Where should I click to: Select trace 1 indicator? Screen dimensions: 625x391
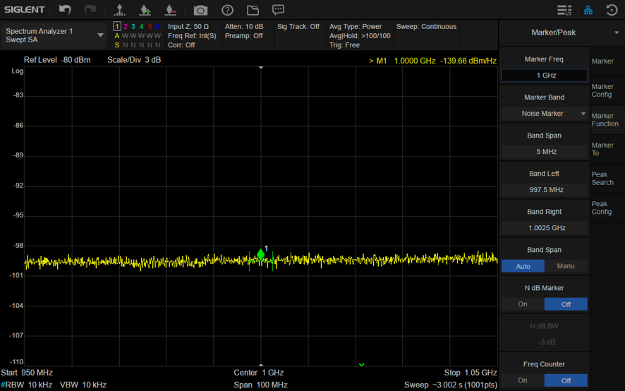(117, 26)
